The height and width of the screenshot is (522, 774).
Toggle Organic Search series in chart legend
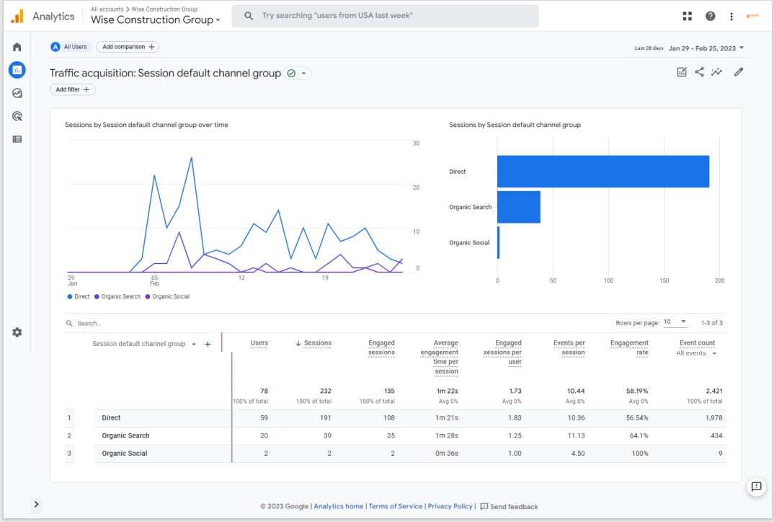[x=117, y=296]
